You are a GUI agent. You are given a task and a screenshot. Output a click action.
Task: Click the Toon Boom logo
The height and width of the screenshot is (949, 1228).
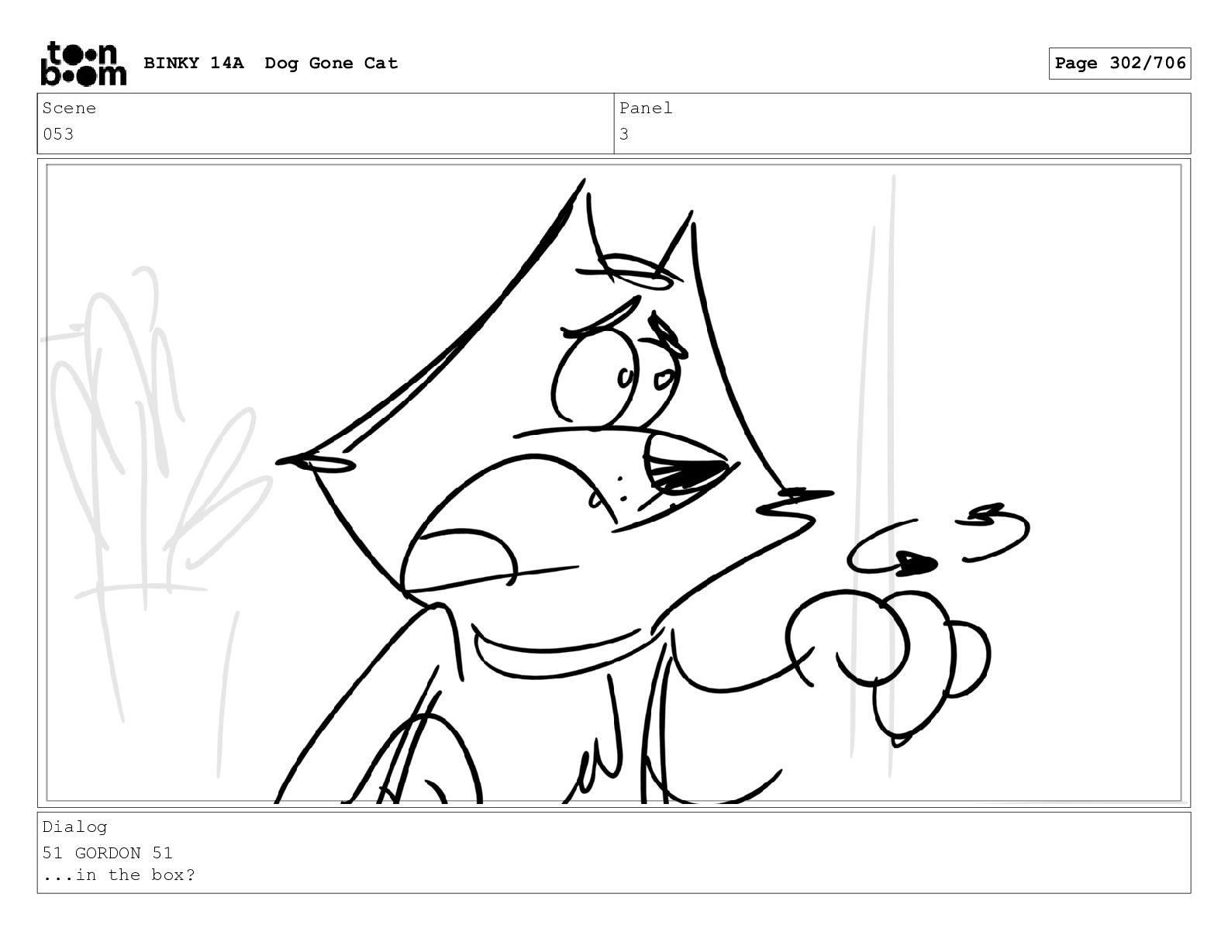tap(83, 63)
